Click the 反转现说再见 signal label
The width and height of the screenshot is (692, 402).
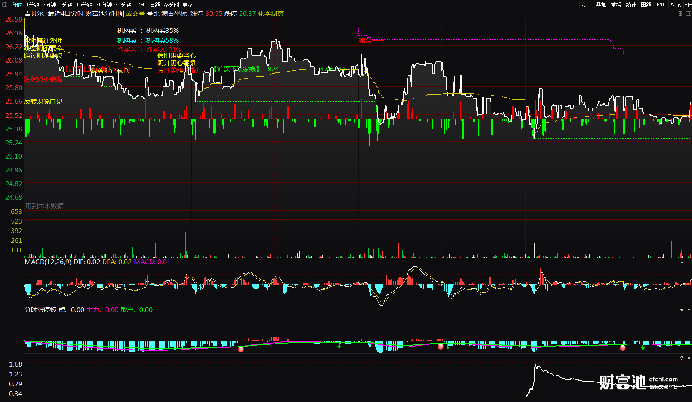pos(43,102)
